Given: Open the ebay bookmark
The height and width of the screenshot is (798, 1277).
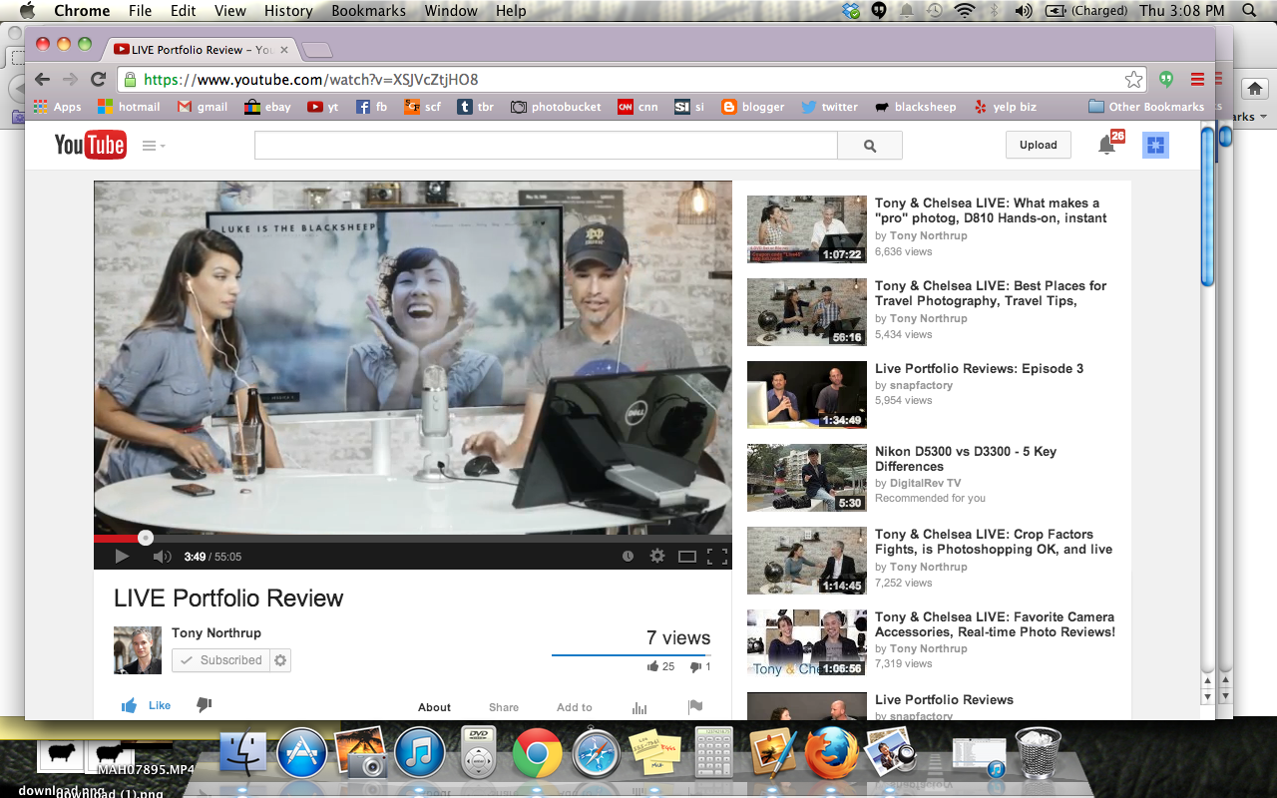Looking at the screenshot, I should click(267, 107).
